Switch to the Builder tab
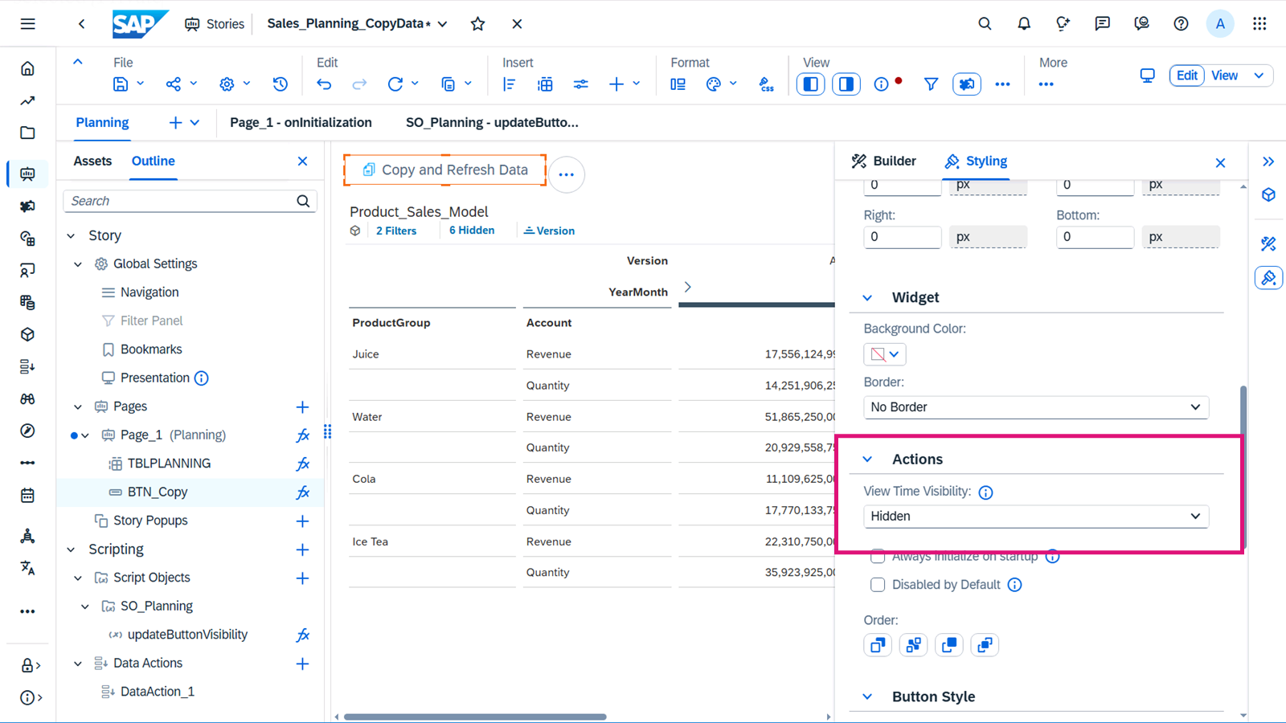The width and height of the screenshot is (1286, 723). tap(883, 161)
